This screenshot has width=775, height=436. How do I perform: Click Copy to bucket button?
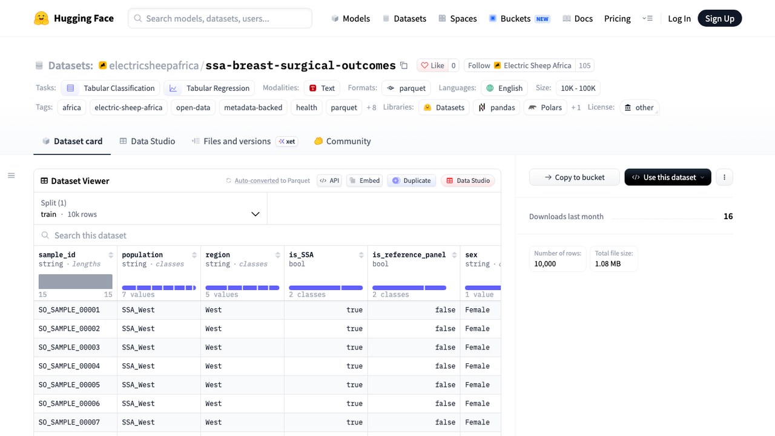[x=574, y=177]
